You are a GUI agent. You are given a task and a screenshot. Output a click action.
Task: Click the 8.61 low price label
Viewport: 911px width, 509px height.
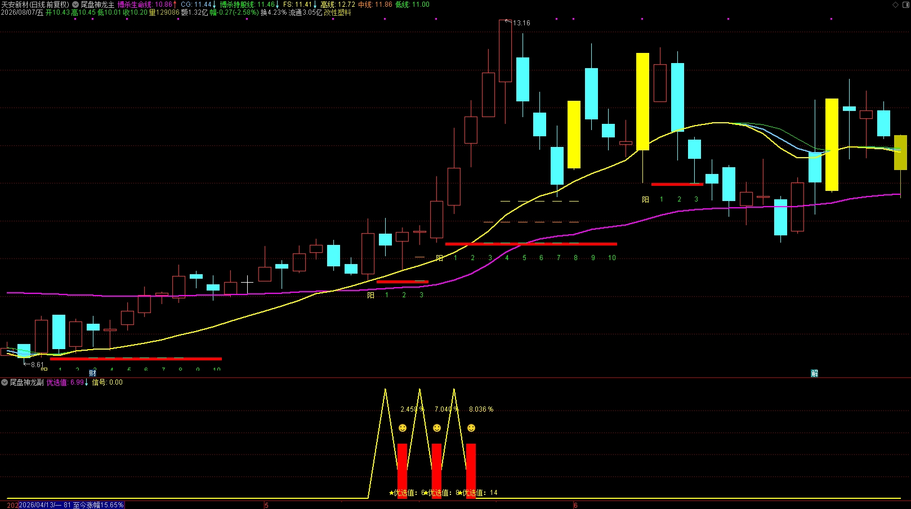pos(37,365)
